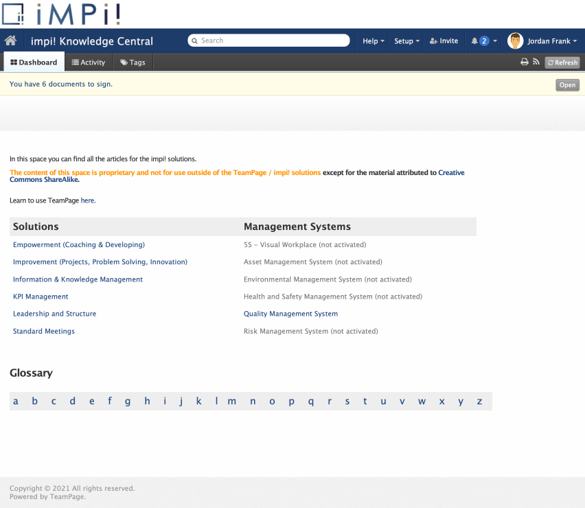Click Open to view documents to sign
Screen dimensions: 585x508
(x=567, y=85)
